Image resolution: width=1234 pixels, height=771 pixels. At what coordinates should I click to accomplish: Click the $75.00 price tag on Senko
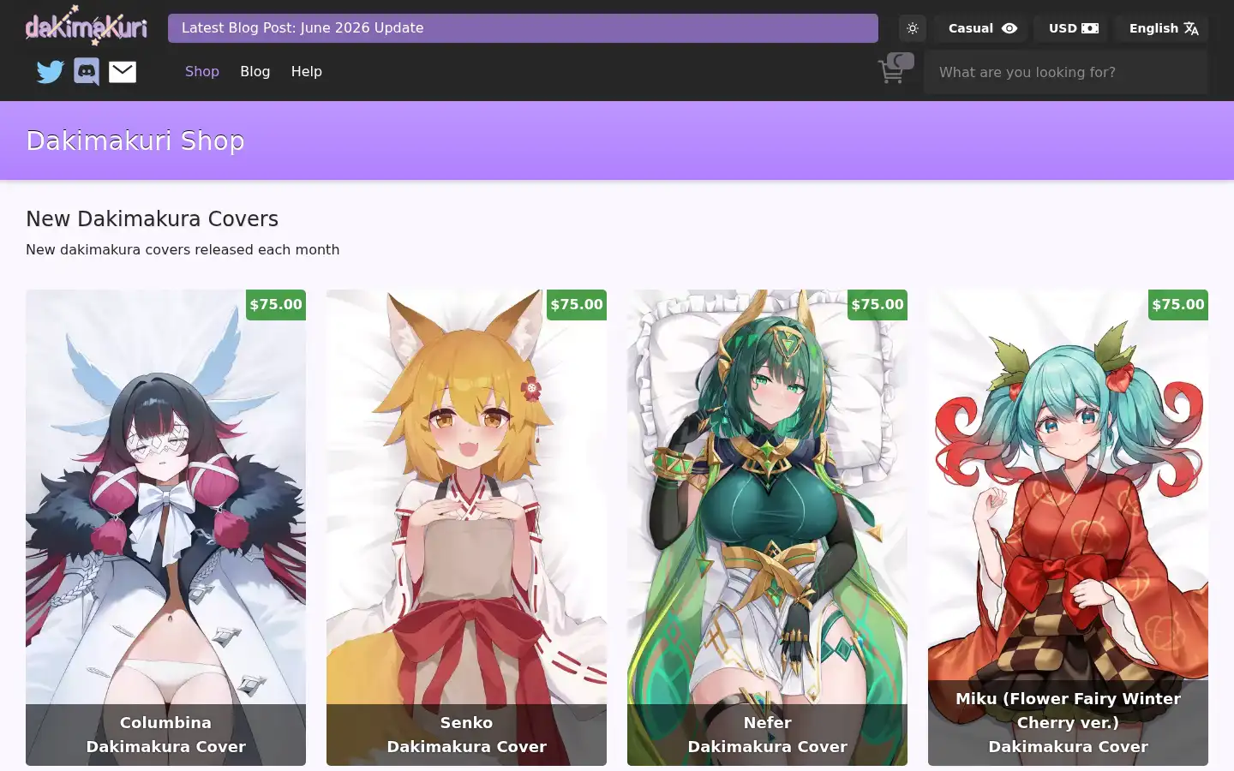pyautogui.click(x=577, y=305)
